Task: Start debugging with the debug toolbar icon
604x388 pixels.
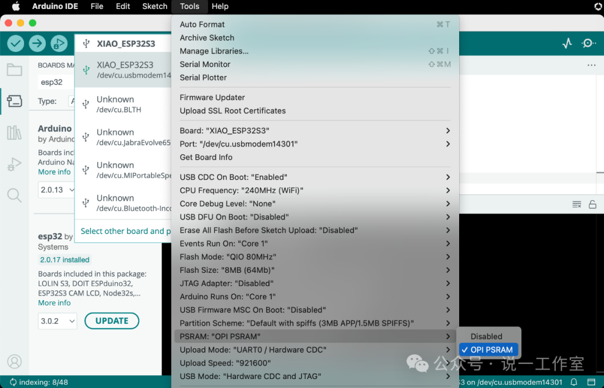Action: coord(59,44)
